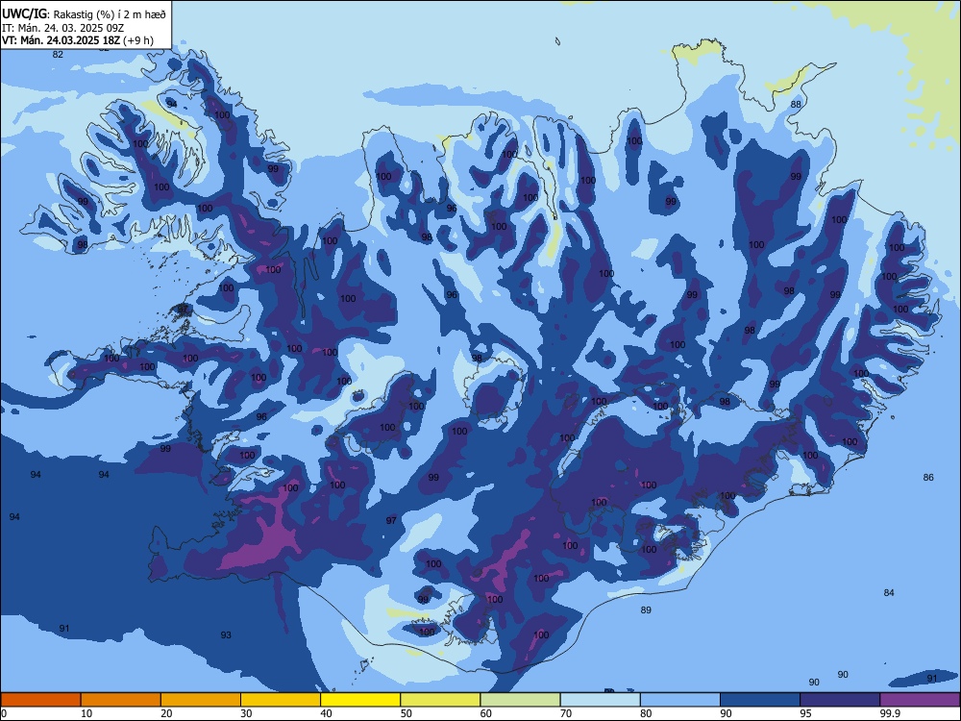Choose the pale blue 70–80 legend swatch
This screenshot has height=721, width=961.
[600, 700]
